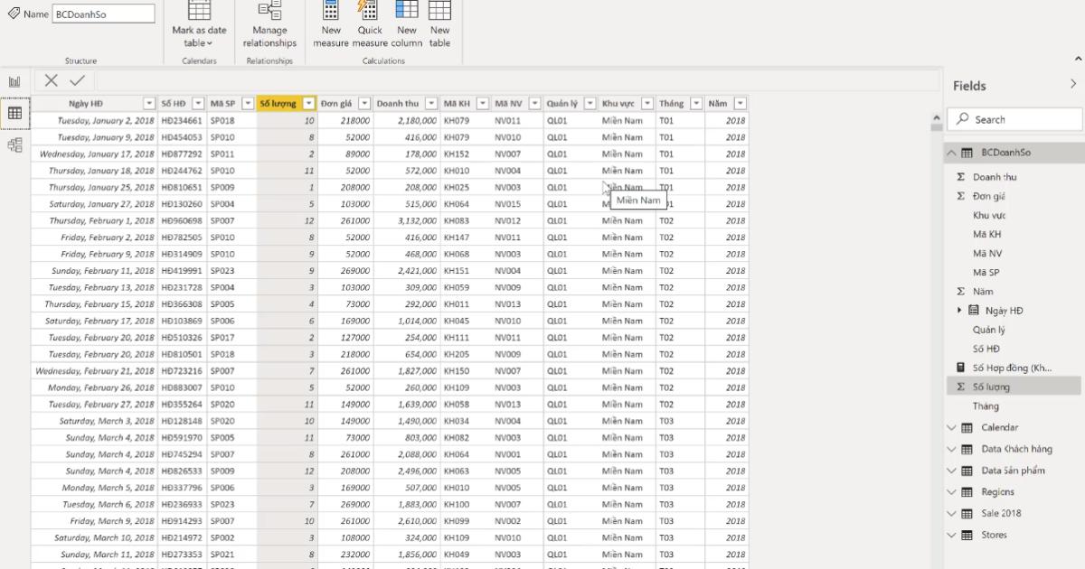Open the Data view icon

click(x=14, y=113)
